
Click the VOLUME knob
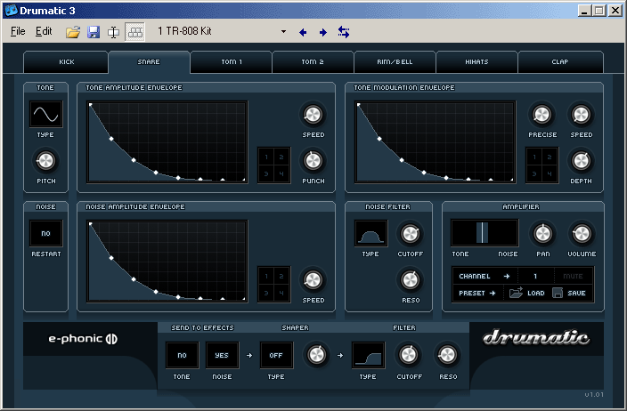tap(582, 234)
